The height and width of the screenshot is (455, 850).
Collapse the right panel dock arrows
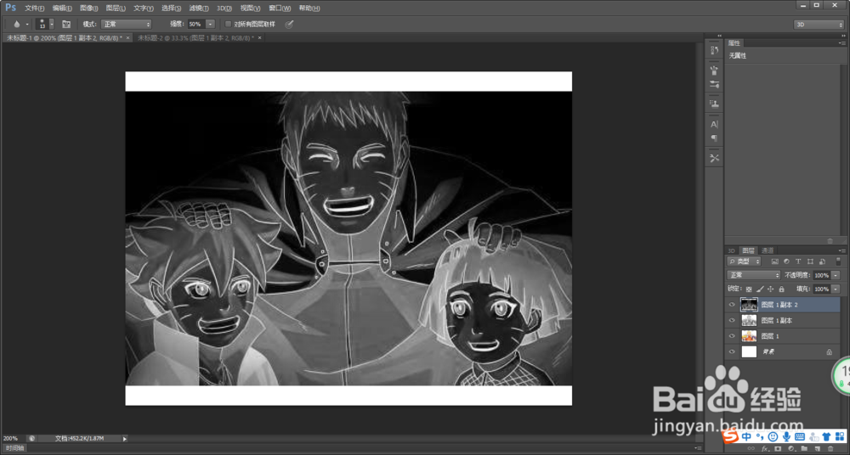[841, 35]
